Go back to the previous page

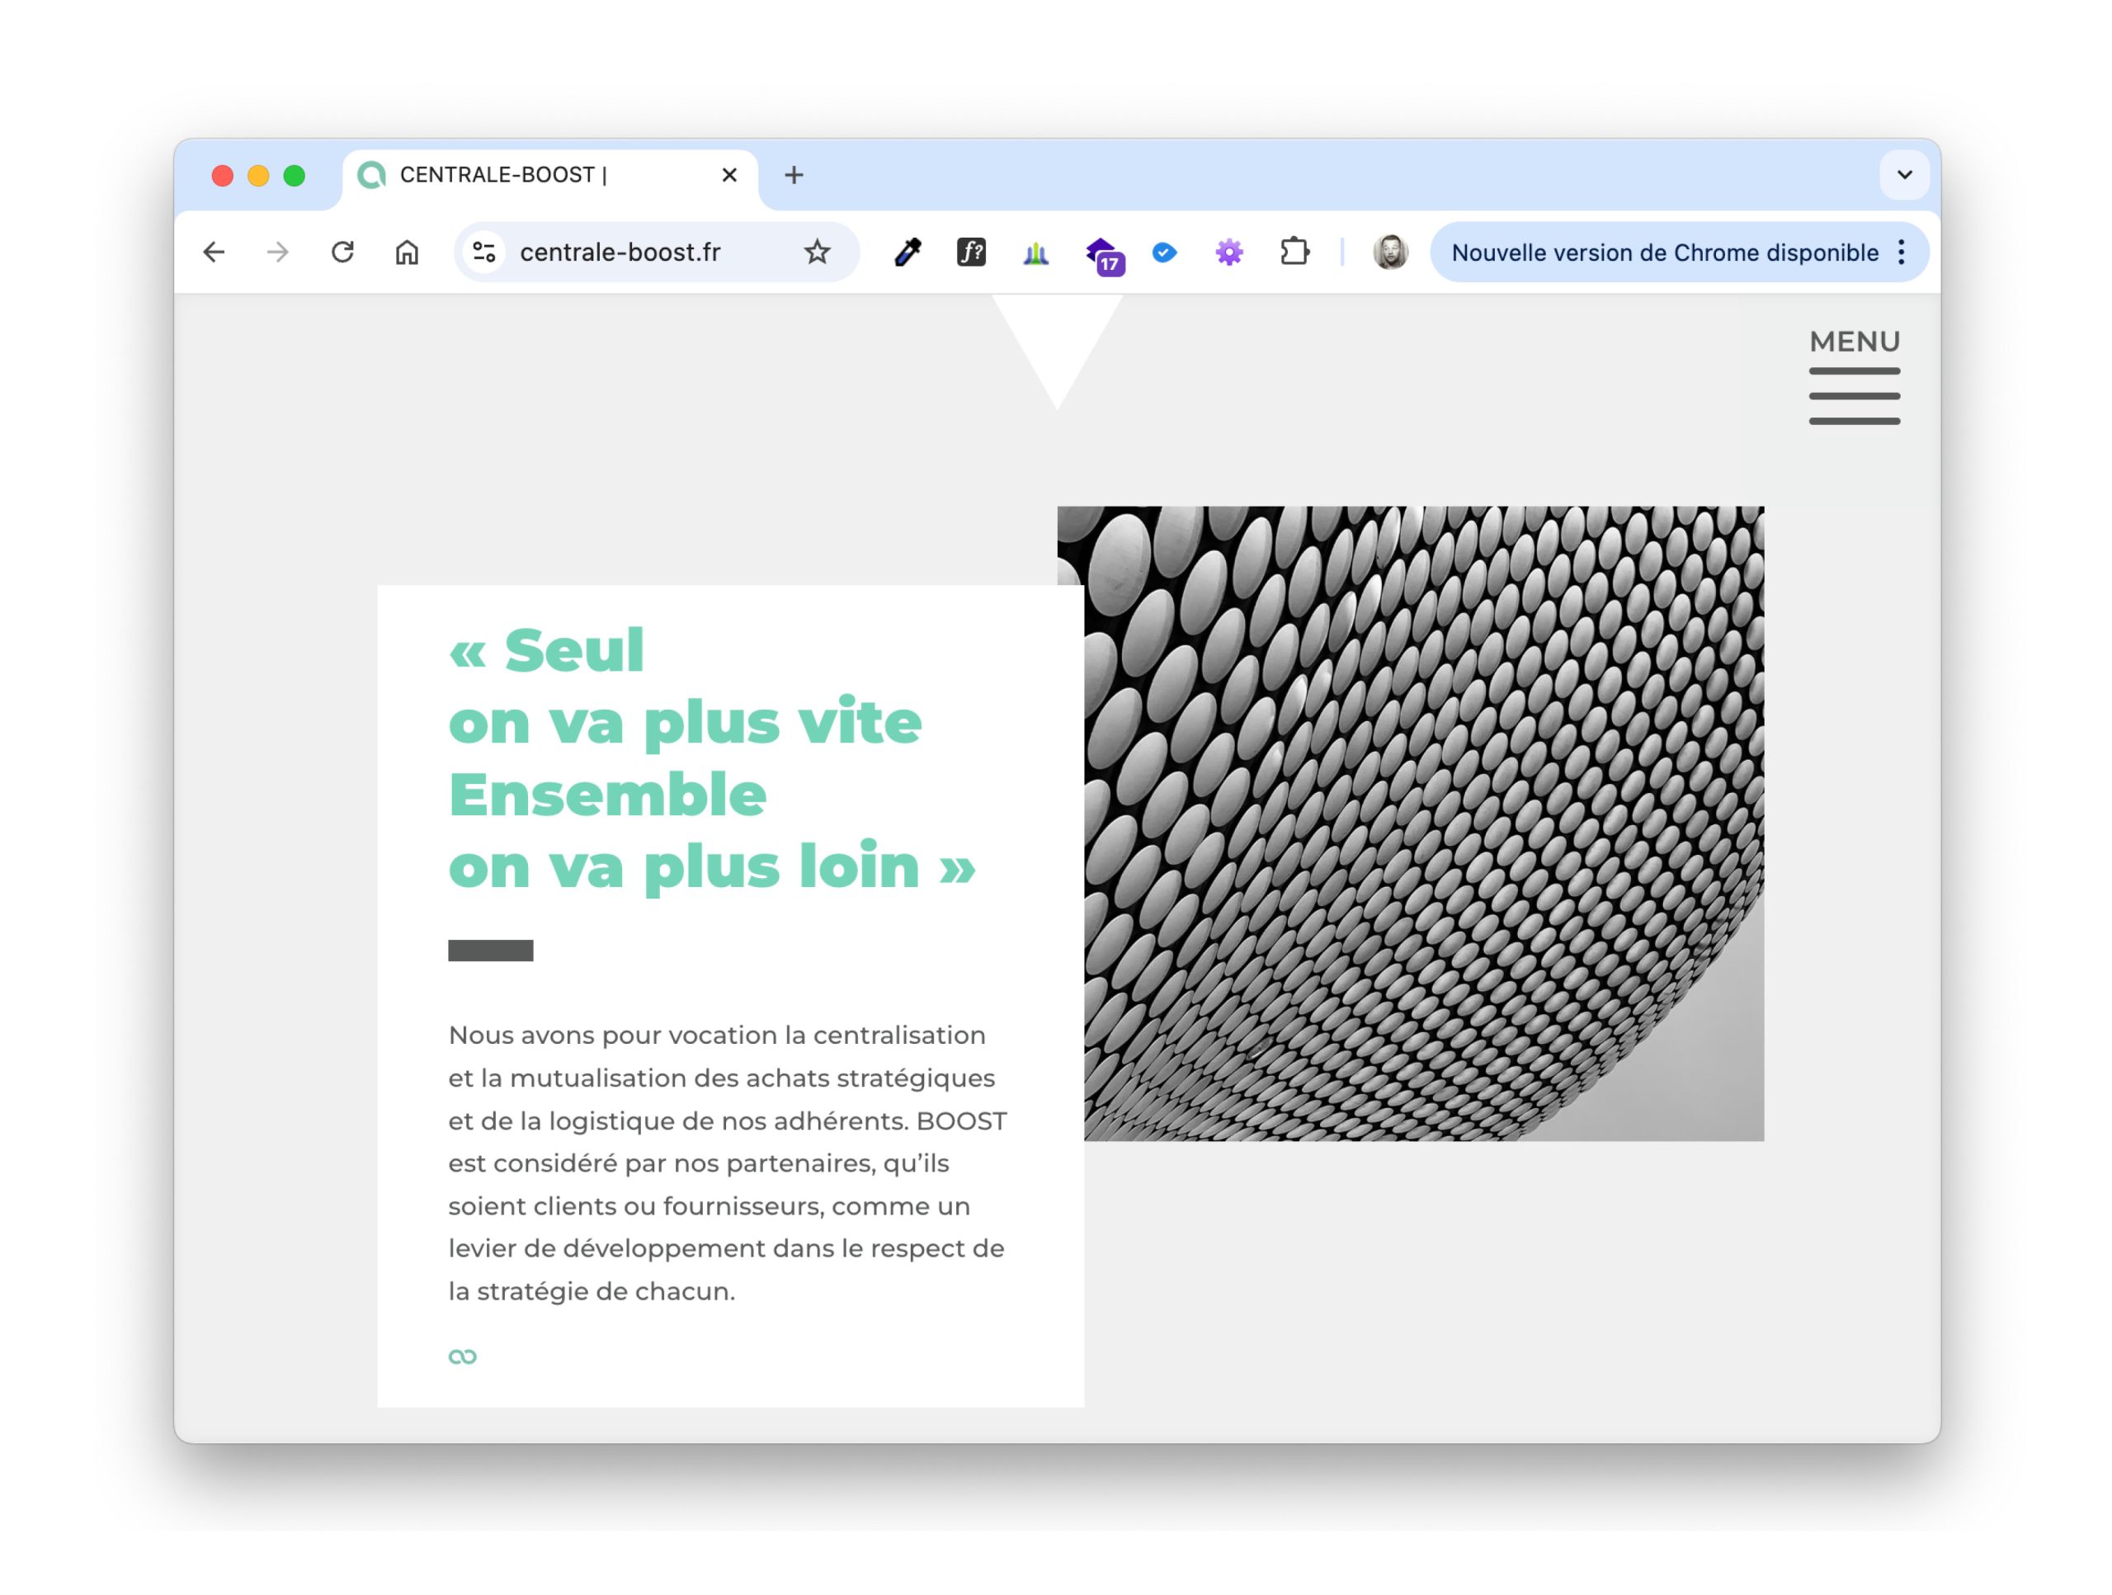coord(214,252)
